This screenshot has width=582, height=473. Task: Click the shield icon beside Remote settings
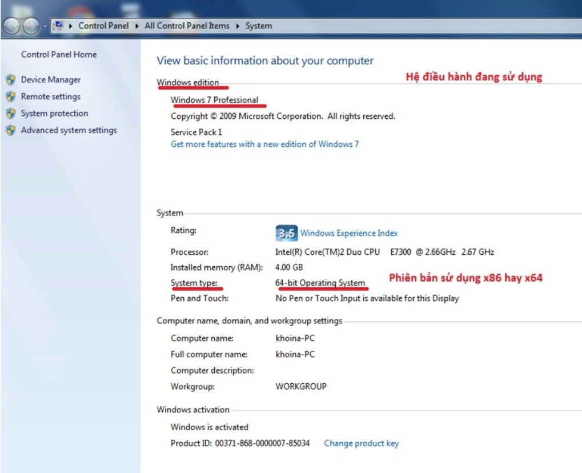coord(11,97)
